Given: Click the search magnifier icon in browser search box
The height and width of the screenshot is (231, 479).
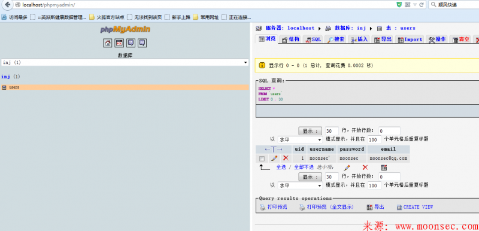Looking at the screenshot, I should [433, 5].
